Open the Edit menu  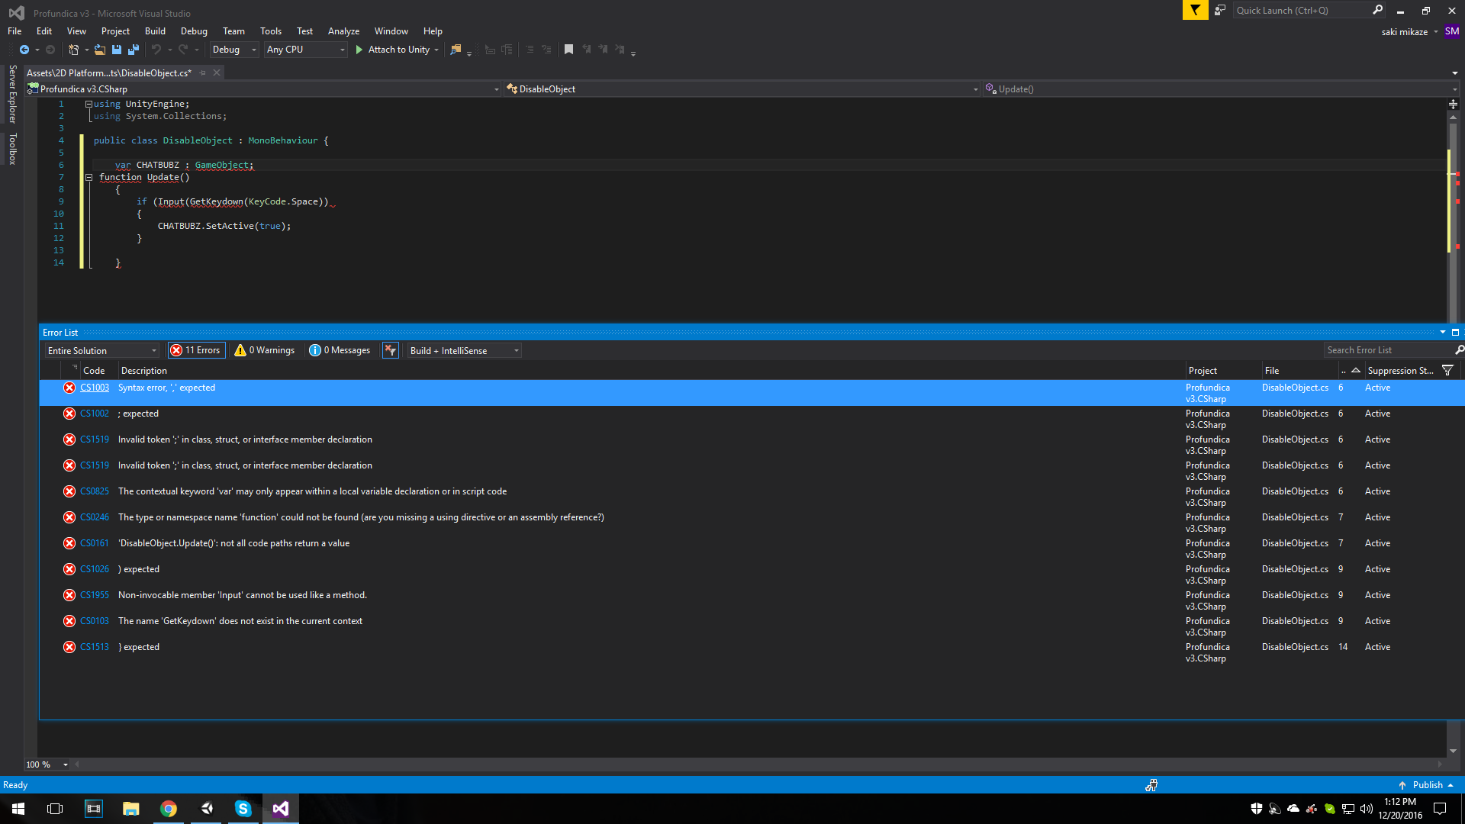coord(44,31)
